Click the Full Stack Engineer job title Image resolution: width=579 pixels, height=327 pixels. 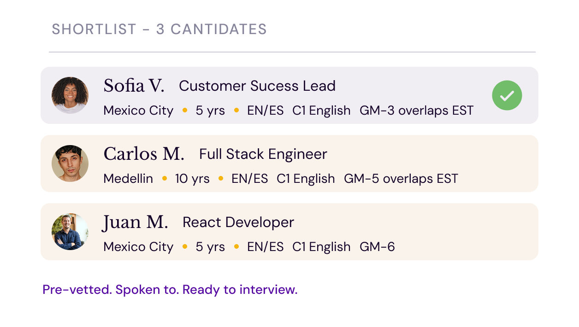263,154
